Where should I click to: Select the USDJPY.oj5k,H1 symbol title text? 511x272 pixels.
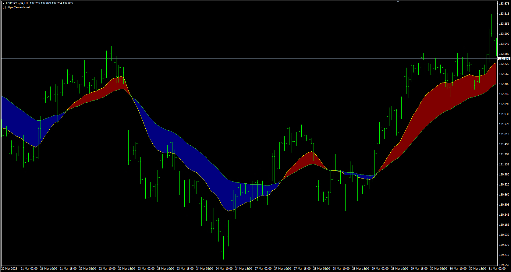[17, 3]
